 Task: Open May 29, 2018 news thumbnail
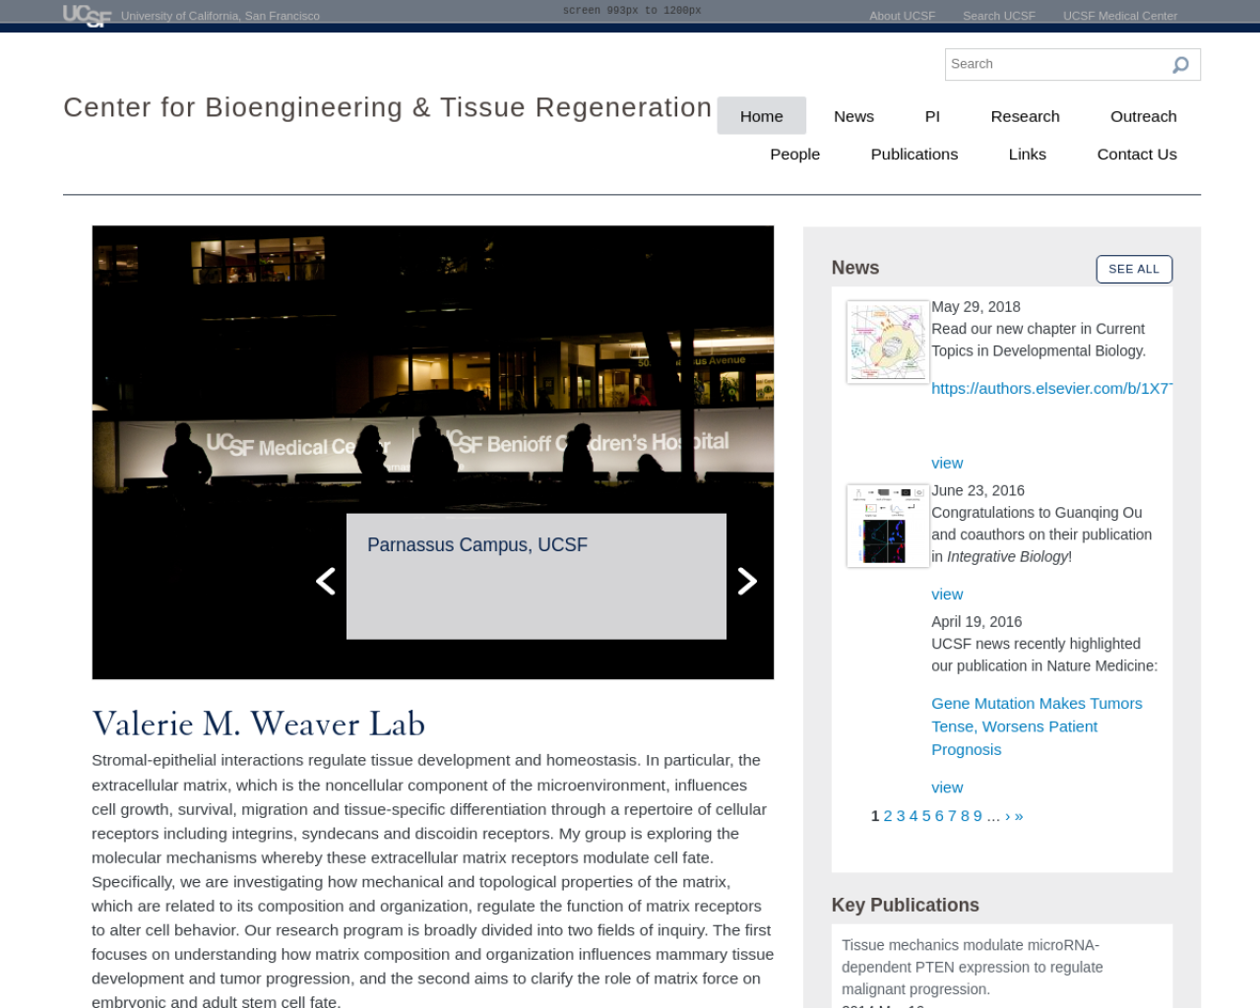click(888, 342)
